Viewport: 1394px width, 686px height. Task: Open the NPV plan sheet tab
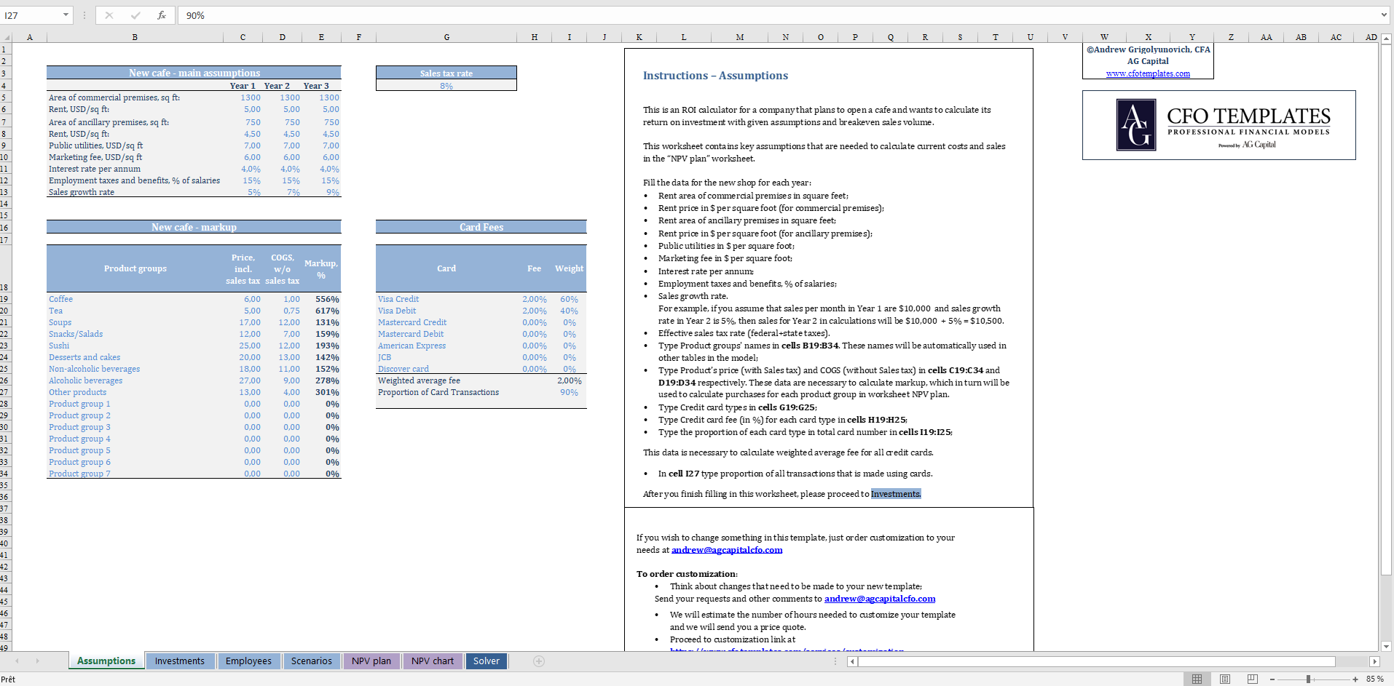371,661
